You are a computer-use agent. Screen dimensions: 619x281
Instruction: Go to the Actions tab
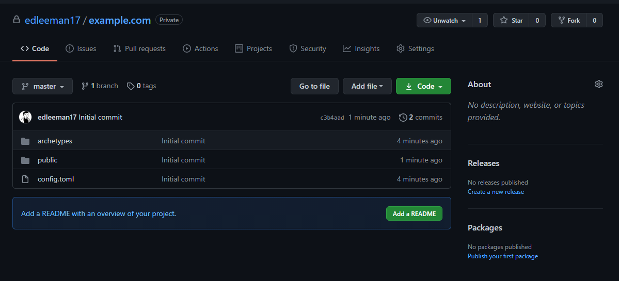pyautogui.click(x=200, y=48)
